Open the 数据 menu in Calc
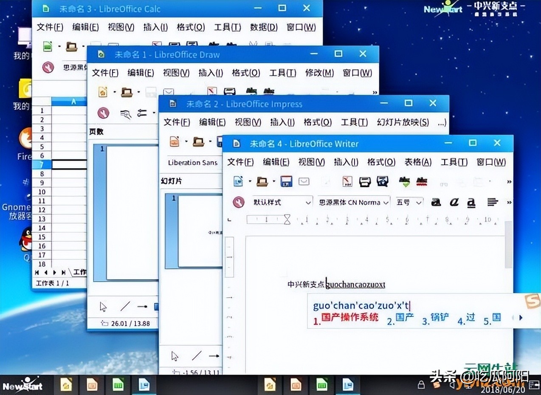 click(263, 27)
